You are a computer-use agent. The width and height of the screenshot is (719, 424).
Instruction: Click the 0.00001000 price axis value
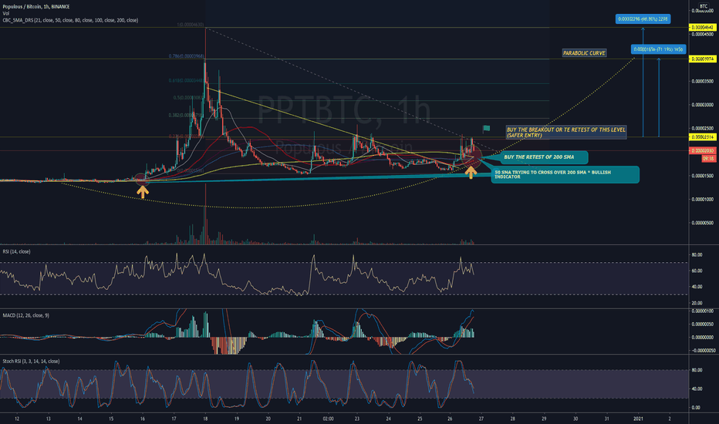tap(703, 200)
